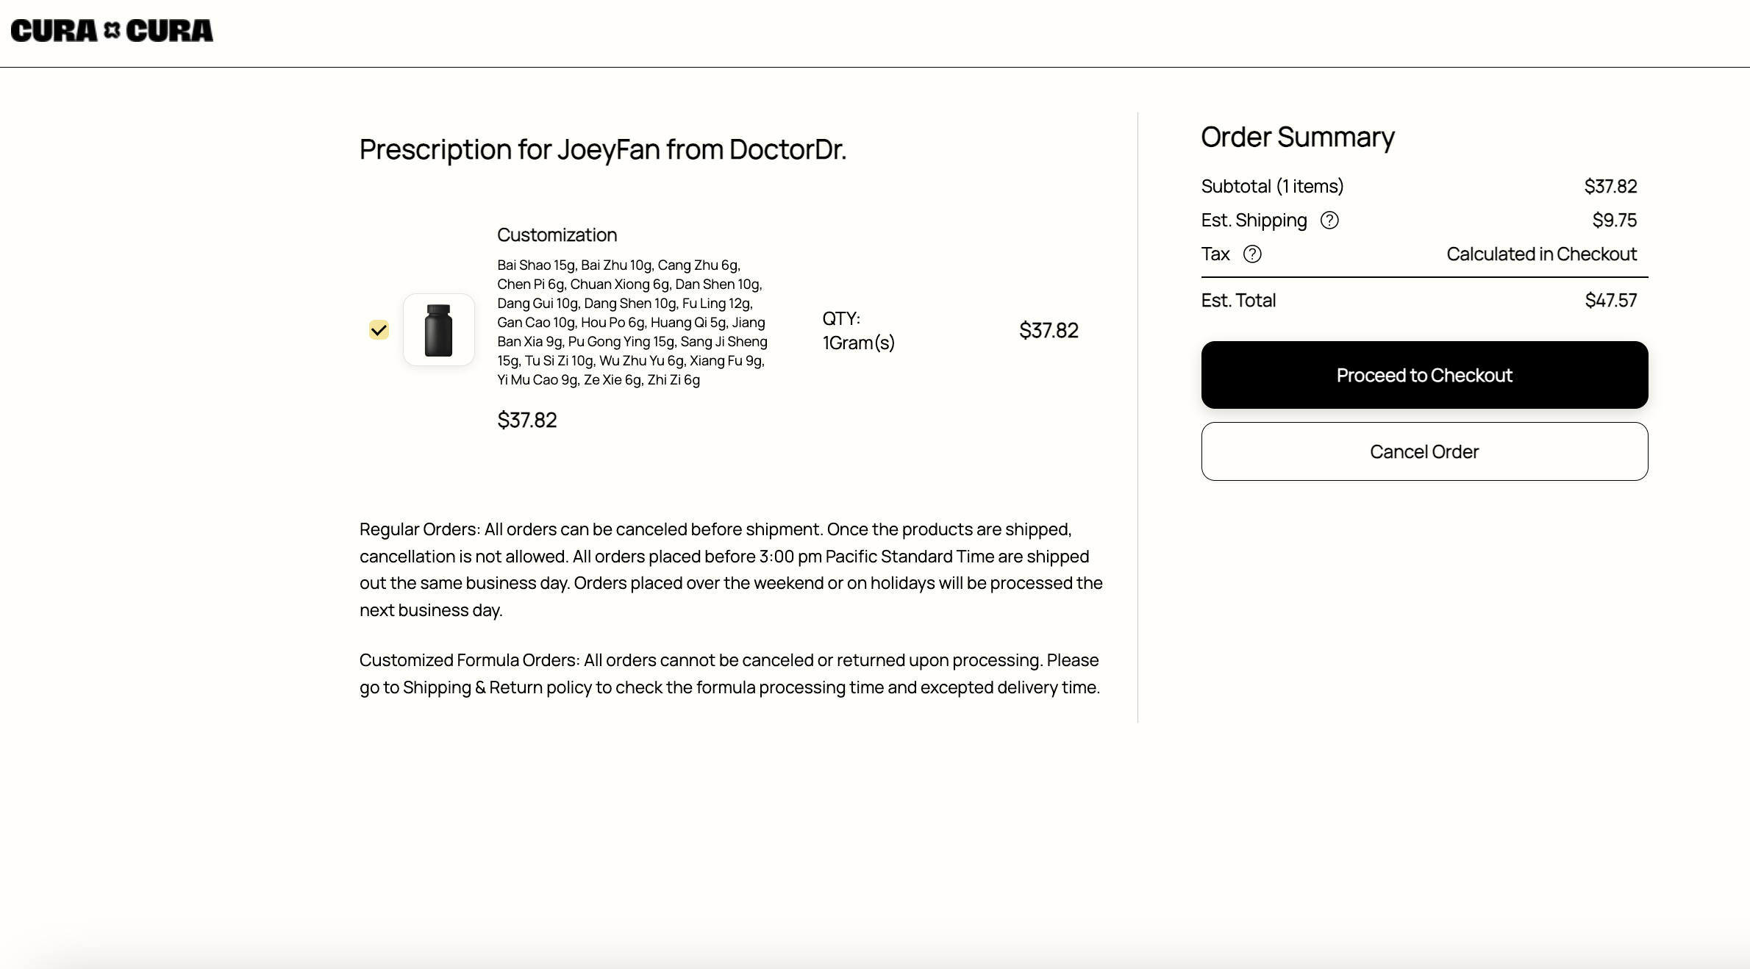This screenshot has height=969, width=1750.
Task: Click the $37.82 price under the ingredient list
Action: pos(526,420)
